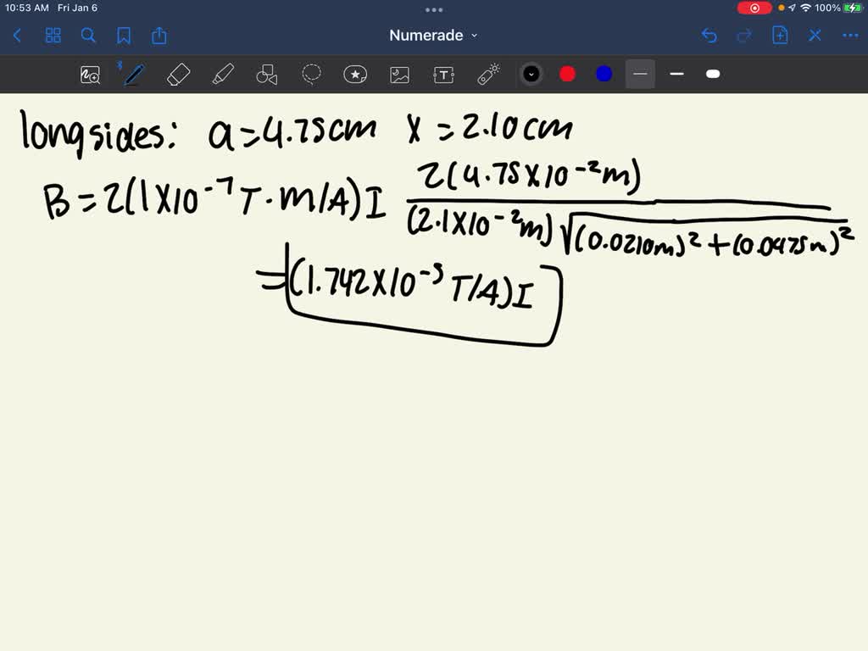Image resolution: width=868 pixels, height=651 pixels.
Task: Open the Share sheet
Action: click(159, 36)
